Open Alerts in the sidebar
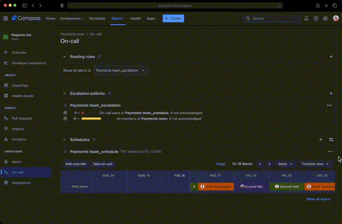The width and height of the screenshot is (342, 224). click(x=26, y=162)
